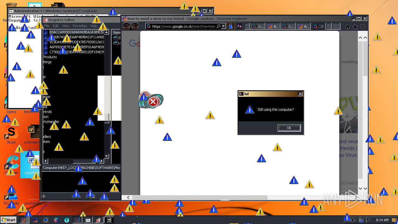This screenshot has height=224, width=398.
Task: Click the last black console taskbar button
Action: coord(109,220)
